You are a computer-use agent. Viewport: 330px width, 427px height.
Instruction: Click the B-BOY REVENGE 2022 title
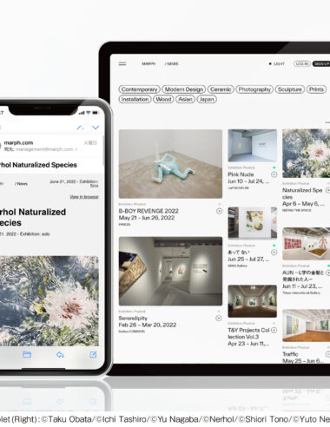[x=148, y=211]
